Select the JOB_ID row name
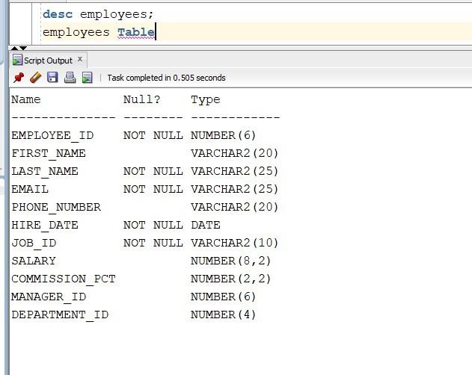 34,243
